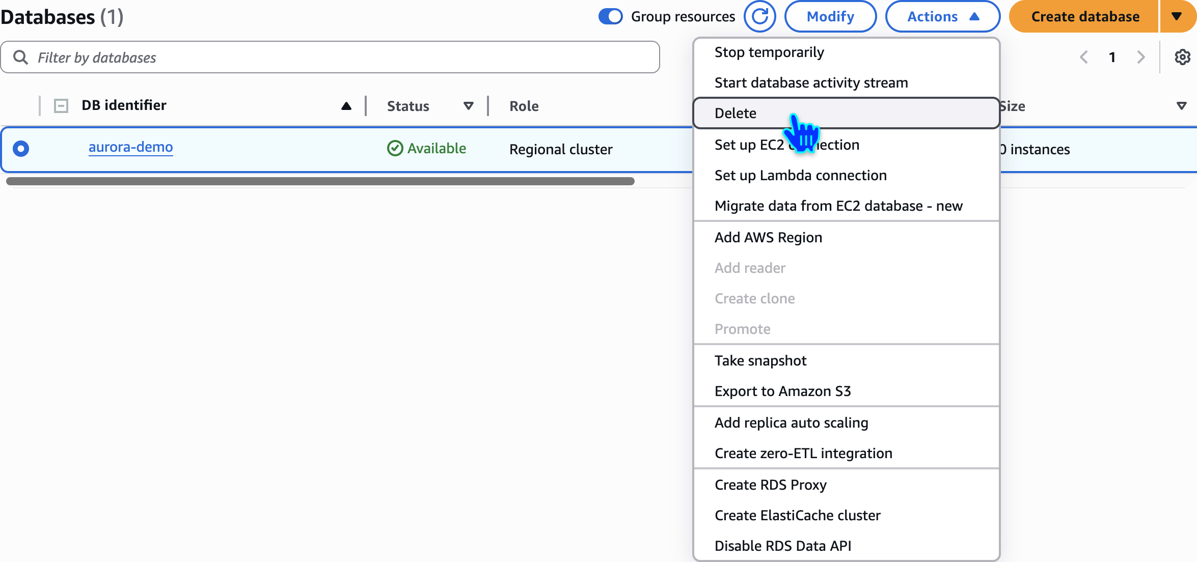Choose Delete from Actions menu
This screenshot has width=1197, height=562.
tap(735, 113)
